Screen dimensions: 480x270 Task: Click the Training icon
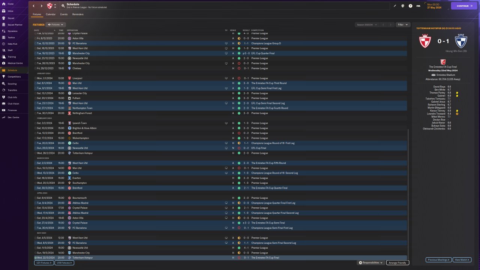pos(4,57)
